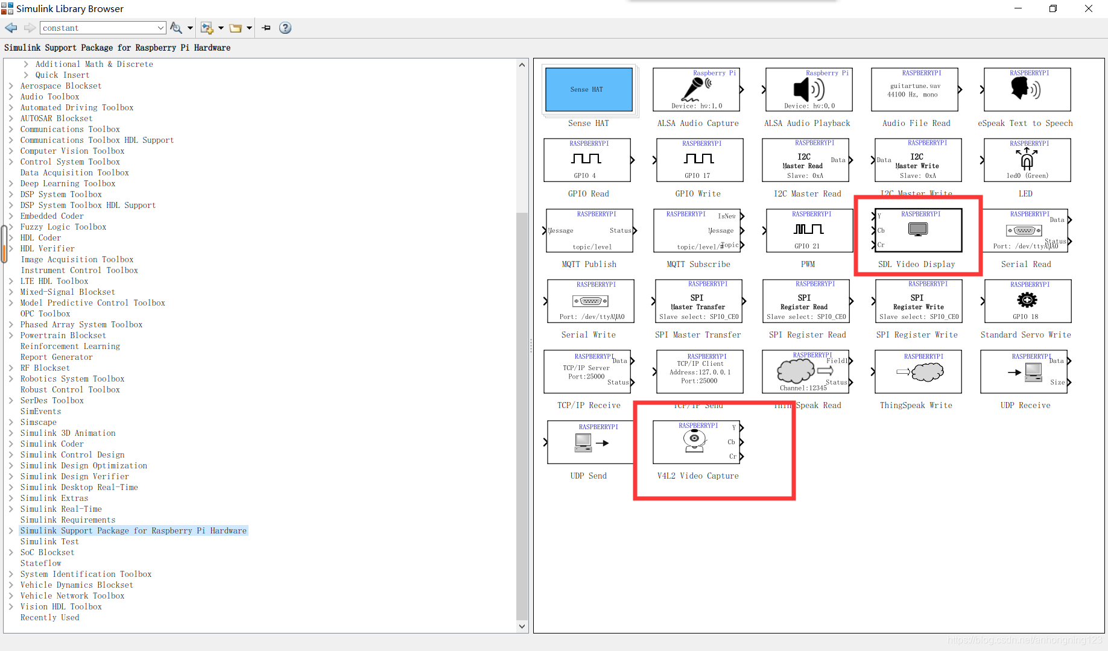Select the ALSA Audio Capture block
1108x651 pixels.
697,90
